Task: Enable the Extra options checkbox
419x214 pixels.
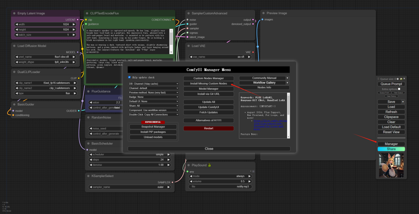Action: (x=399, y=89)
